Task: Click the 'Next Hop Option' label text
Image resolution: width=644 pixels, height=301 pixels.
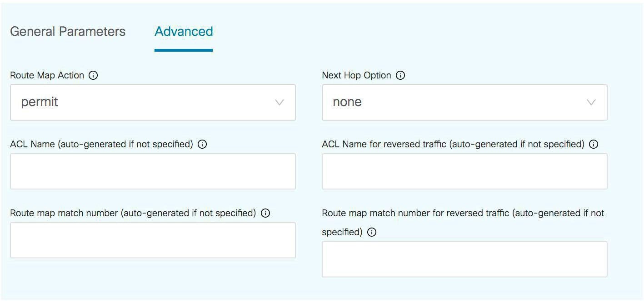Action: (x=357, y=75)
